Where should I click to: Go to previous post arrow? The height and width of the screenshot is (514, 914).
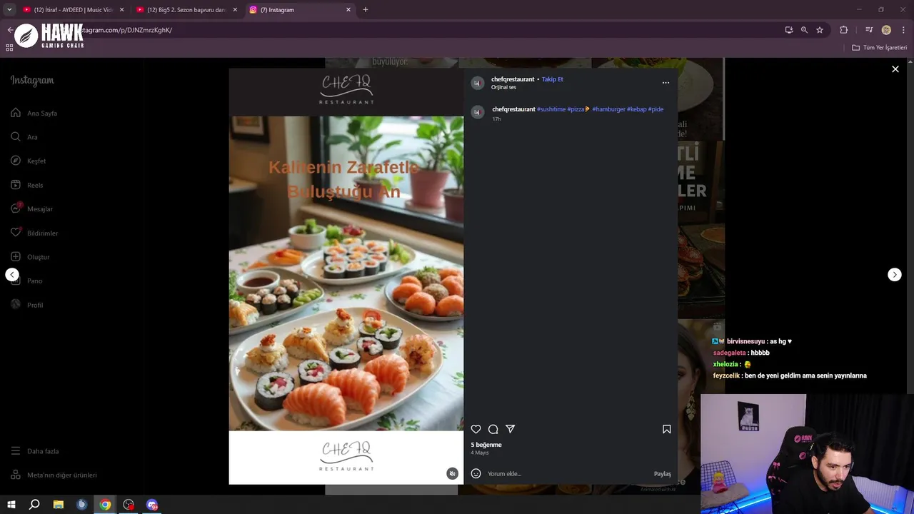click(x=12, y=275)
